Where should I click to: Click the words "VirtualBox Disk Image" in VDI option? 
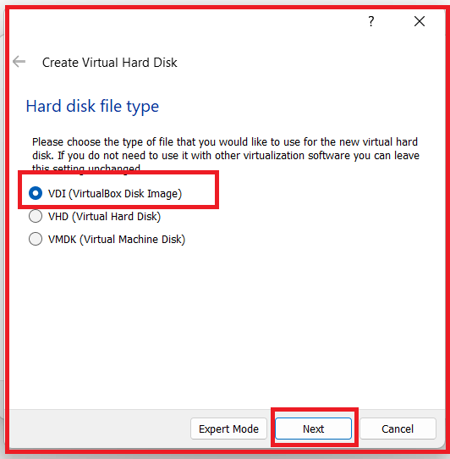point(125,193)
